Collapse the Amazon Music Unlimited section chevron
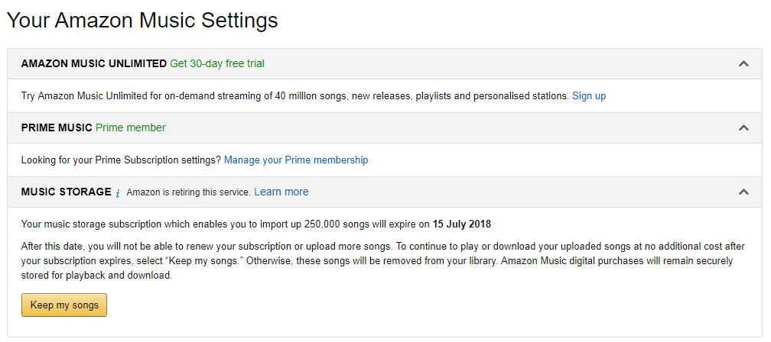The height and width of the screenshot is (342, 771). click(x=743, y=64)
